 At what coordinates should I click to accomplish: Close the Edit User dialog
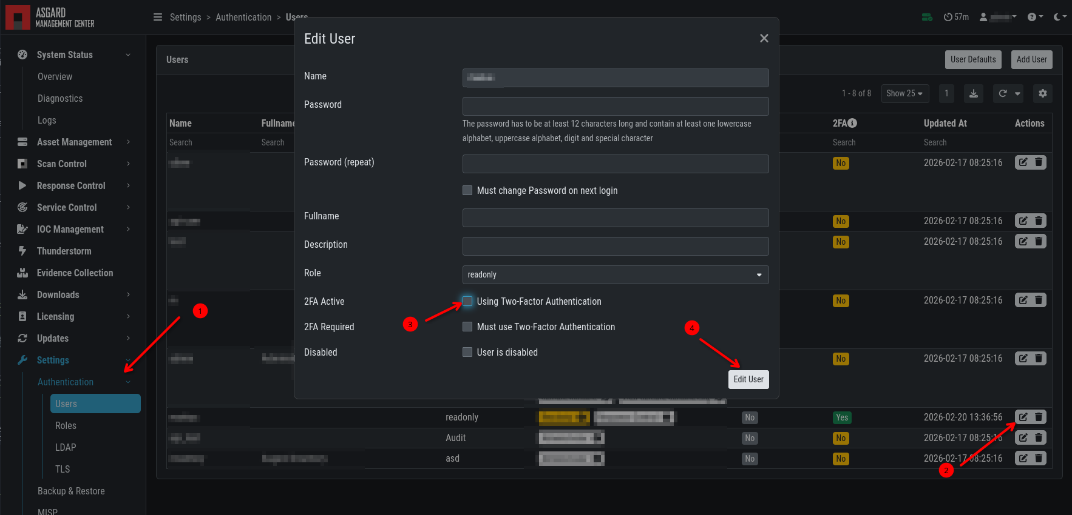pyautogui.click(x=764, y=38)
